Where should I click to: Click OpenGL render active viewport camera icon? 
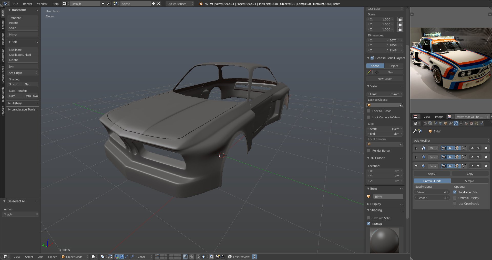[218, 257]
